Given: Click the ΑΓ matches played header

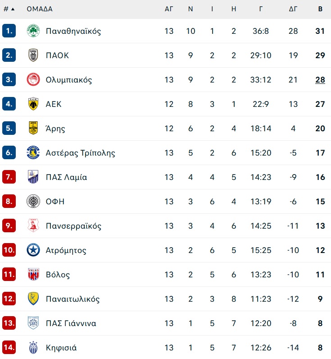Looking at the screenshot, I should [169, 9].
